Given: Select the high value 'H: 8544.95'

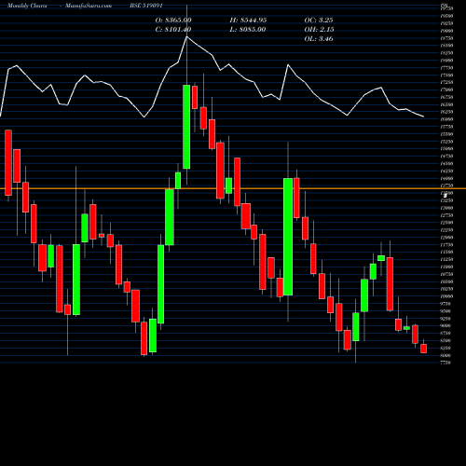Looking at the screenshot, I should pyautogui.click(x=248, y=21).
